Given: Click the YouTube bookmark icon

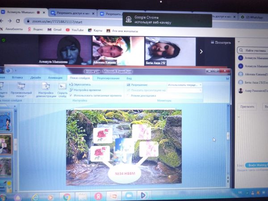Looking at the screenshot, I should click(x=68, y=30).
